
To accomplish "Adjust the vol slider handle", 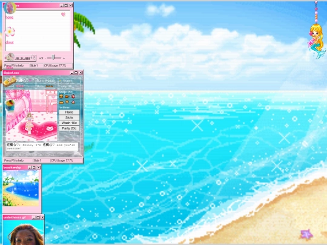I will pos(53,57).
